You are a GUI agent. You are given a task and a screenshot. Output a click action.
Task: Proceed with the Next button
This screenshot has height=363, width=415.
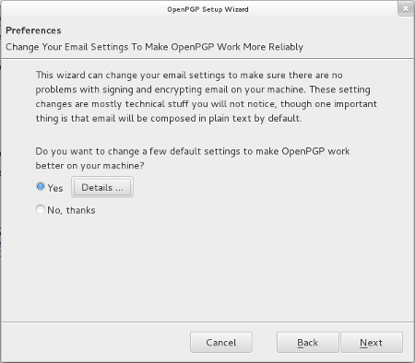372,342
